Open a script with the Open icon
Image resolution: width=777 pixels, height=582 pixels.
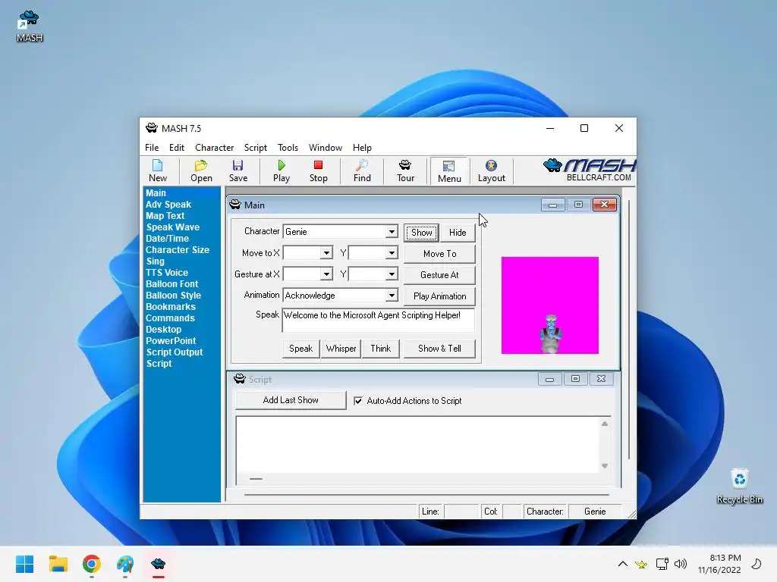point(201,171)
